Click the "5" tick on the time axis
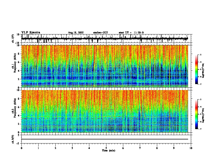The image size is (215, 166). tap(106, 148)
